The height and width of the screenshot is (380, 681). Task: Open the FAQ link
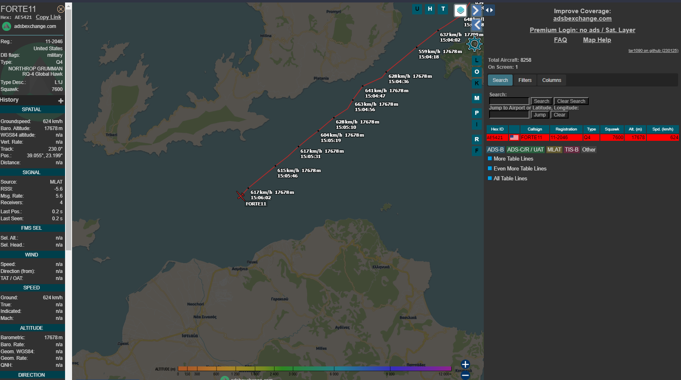(x=560, y=40)
